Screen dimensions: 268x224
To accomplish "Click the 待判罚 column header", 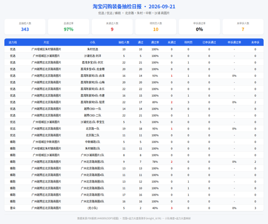I will click(x=188, y=42).
